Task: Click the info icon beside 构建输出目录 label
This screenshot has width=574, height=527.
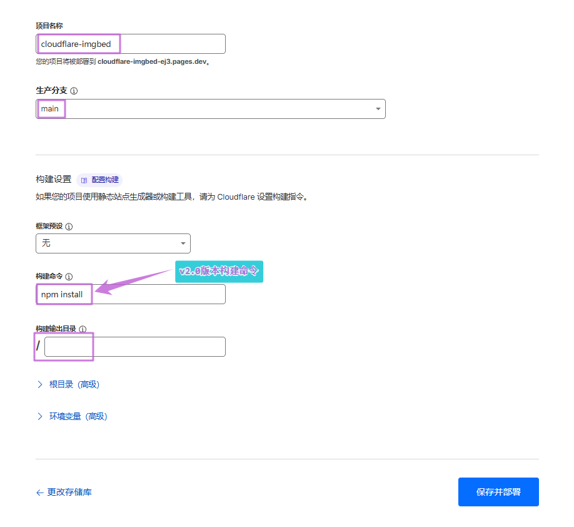Action: pyautogui.click(x=82, y=329)
